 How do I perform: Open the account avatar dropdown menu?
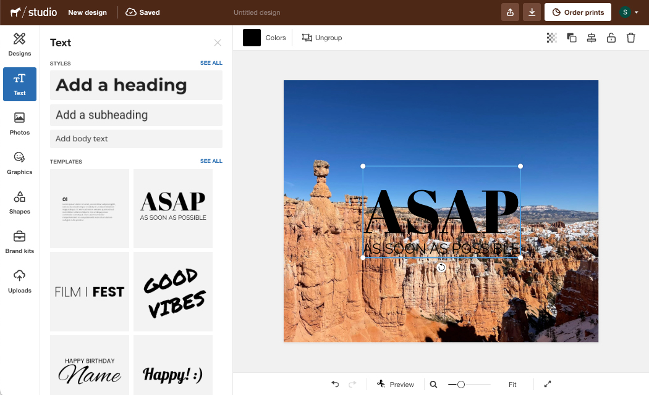pyautogui.click(x=629, y=12)
